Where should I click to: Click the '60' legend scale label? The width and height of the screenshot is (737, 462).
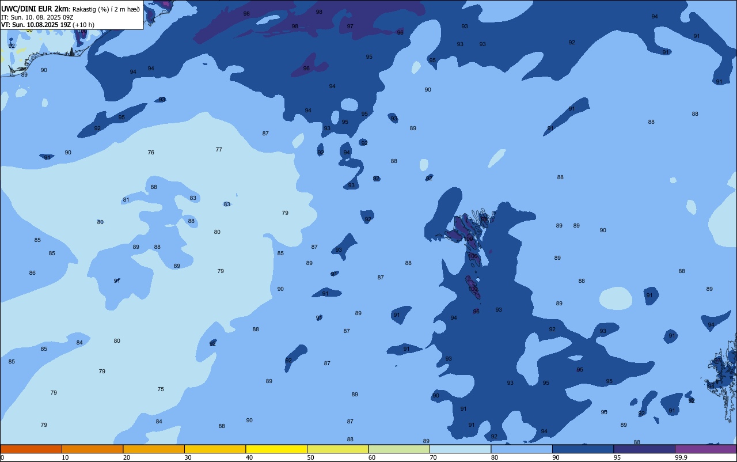pos(372,457)
